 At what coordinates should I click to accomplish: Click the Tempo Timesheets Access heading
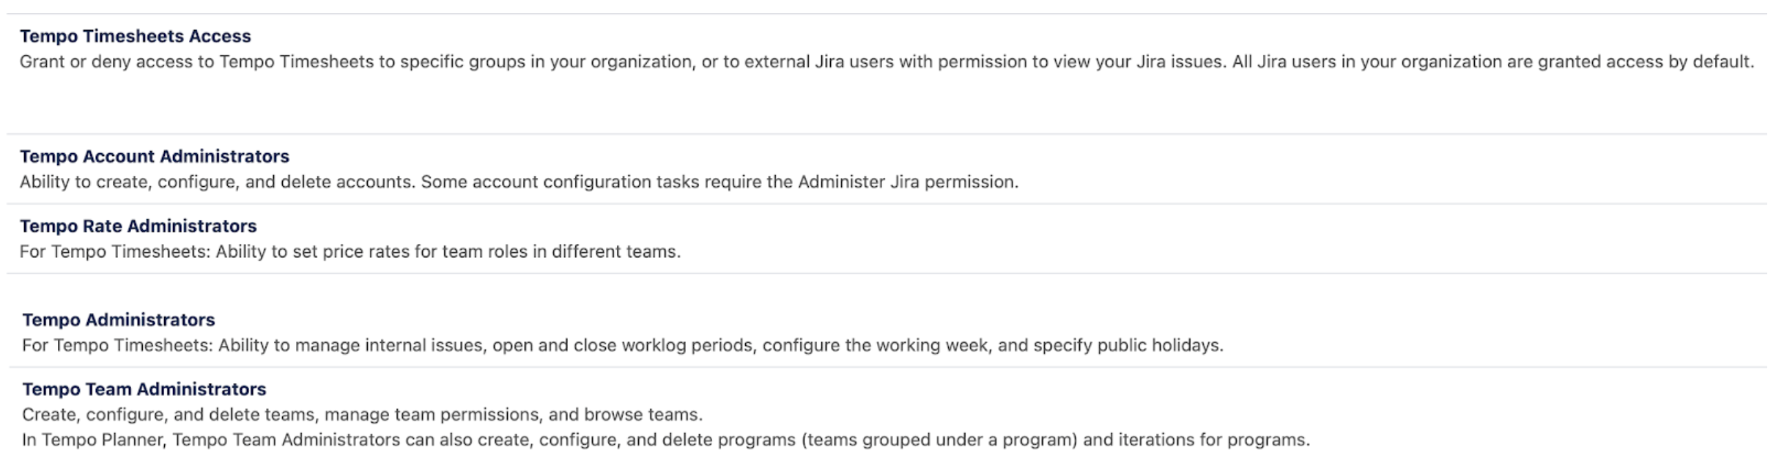coord(135,36)
